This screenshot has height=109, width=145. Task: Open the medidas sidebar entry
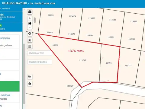coord(5,95)
